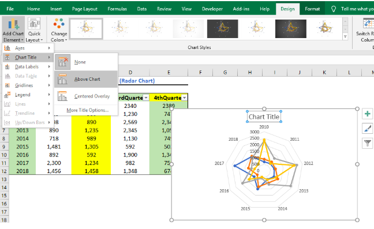Image resolution: width=374 pixels, height=229 pixels.
Task: Expand the Chart Styles gallery with More arrow
Action: click(345, 36)
